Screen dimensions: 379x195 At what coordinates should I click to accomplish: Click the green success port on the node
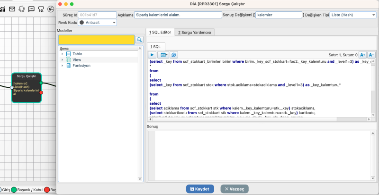pos(41,83)
